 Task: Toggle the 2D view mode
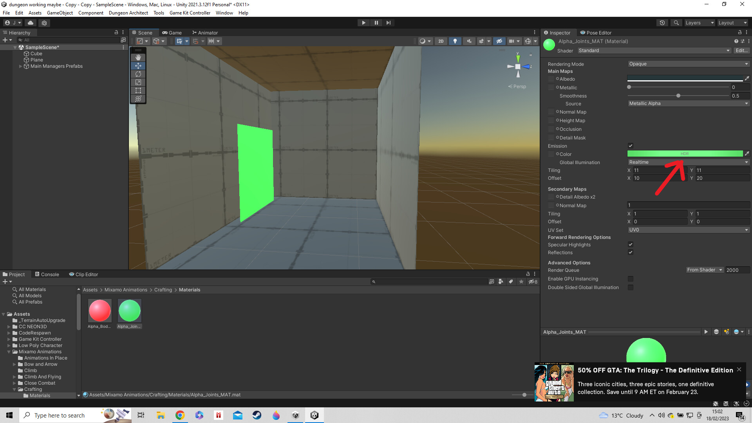[x=441, y=41]
